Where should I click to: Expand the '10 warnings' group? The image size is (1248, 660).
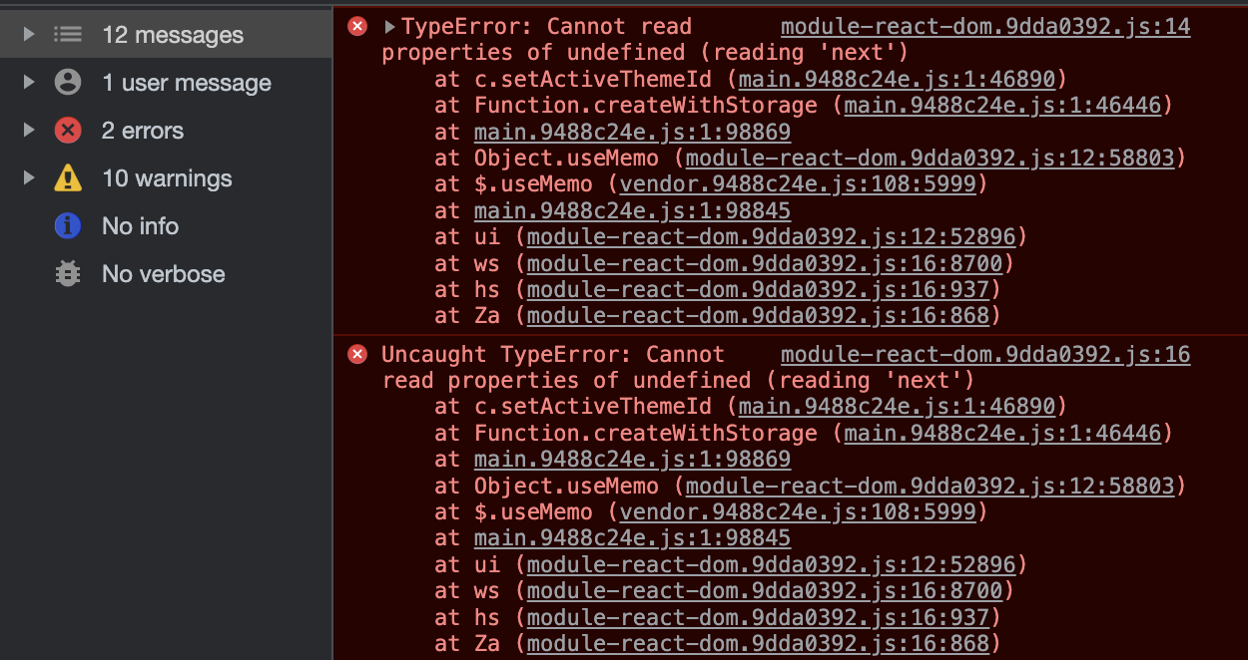pyautogui.click(x=29, y=177)
